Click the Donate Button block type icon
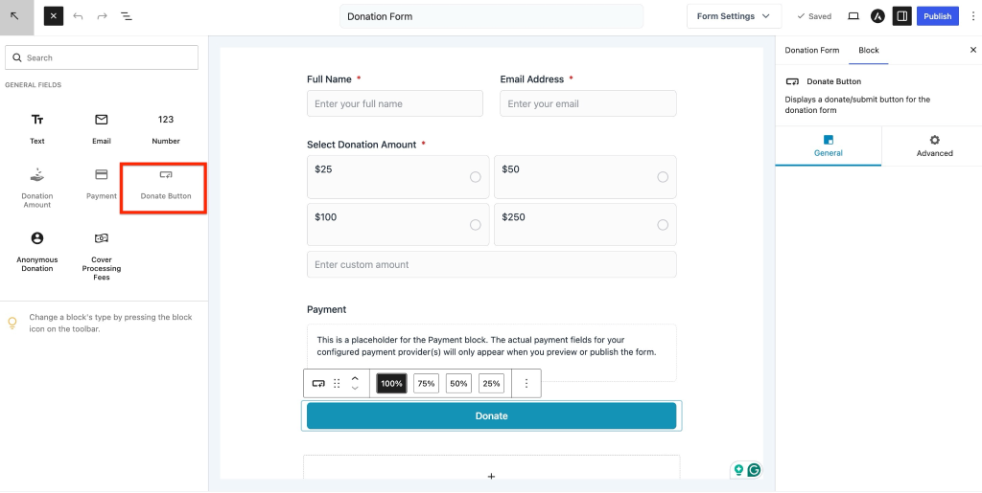 click(318, 384)
